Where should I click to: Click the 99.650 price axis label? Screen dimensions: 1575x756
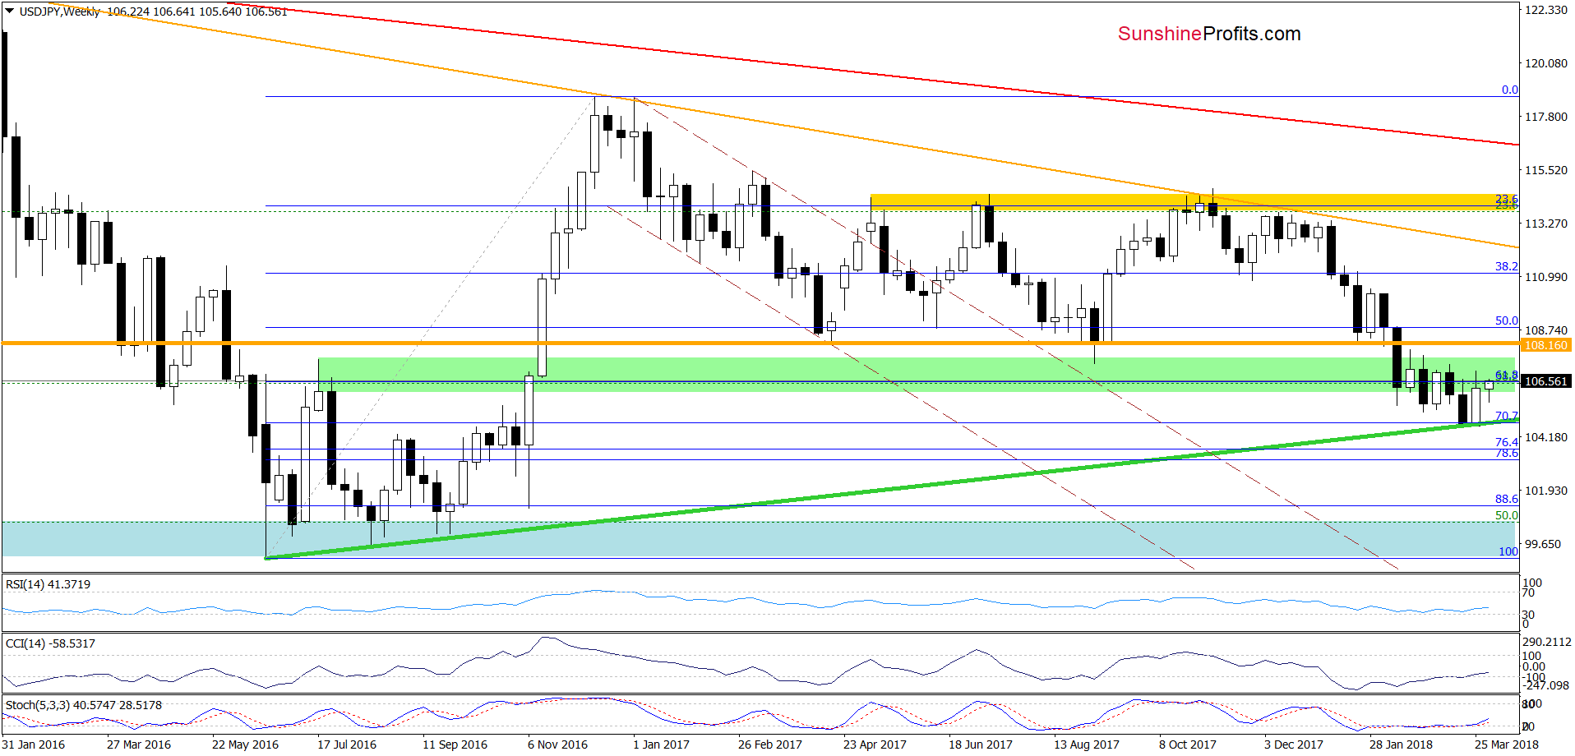pyautogui.click(x=1543, y=544)
